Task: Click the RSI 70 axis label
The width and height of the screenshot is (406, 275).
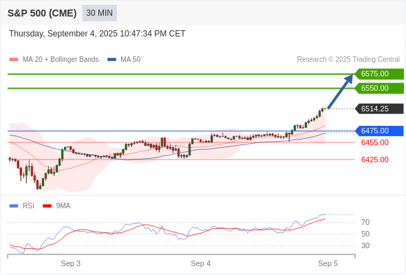Action: tap(365, 222)
